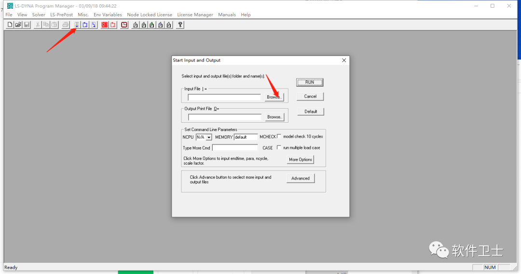This screenshot has height=274, width=521.
Task: Open the LS-PrePost menu
Action: pyautogui.click(x=61, y=14)
